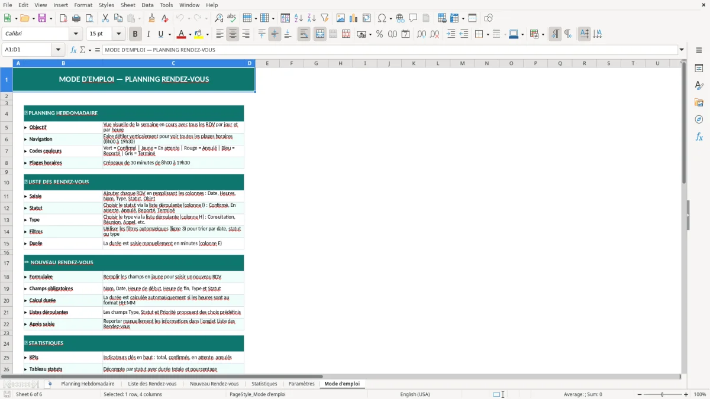Open the Sheet menu
Screen dimensions: 710x399
coord(128,5)
